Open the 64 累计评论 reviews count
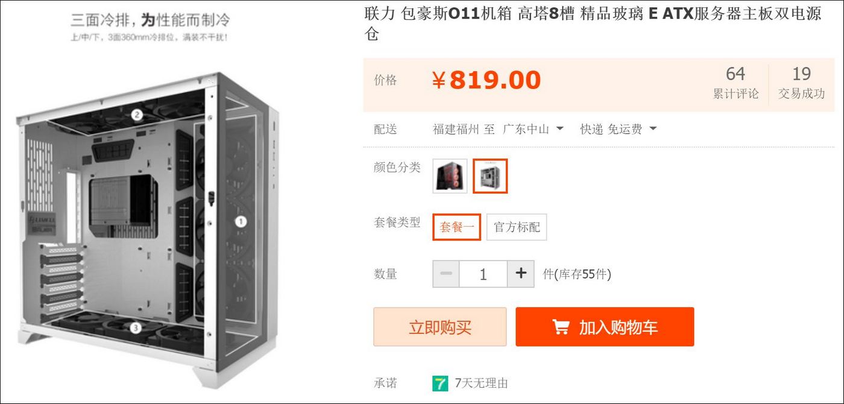Viewport: 844px width, 404px height. pyautogui.click(x=735, y=83)
